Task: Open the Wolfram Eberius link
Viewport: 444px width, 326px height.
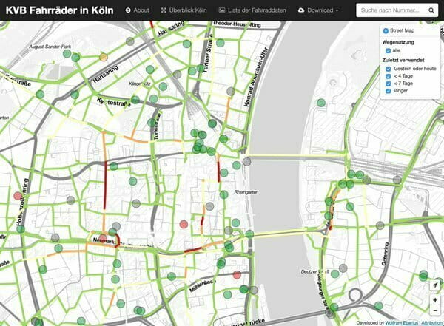Action: tap(401, 323)
